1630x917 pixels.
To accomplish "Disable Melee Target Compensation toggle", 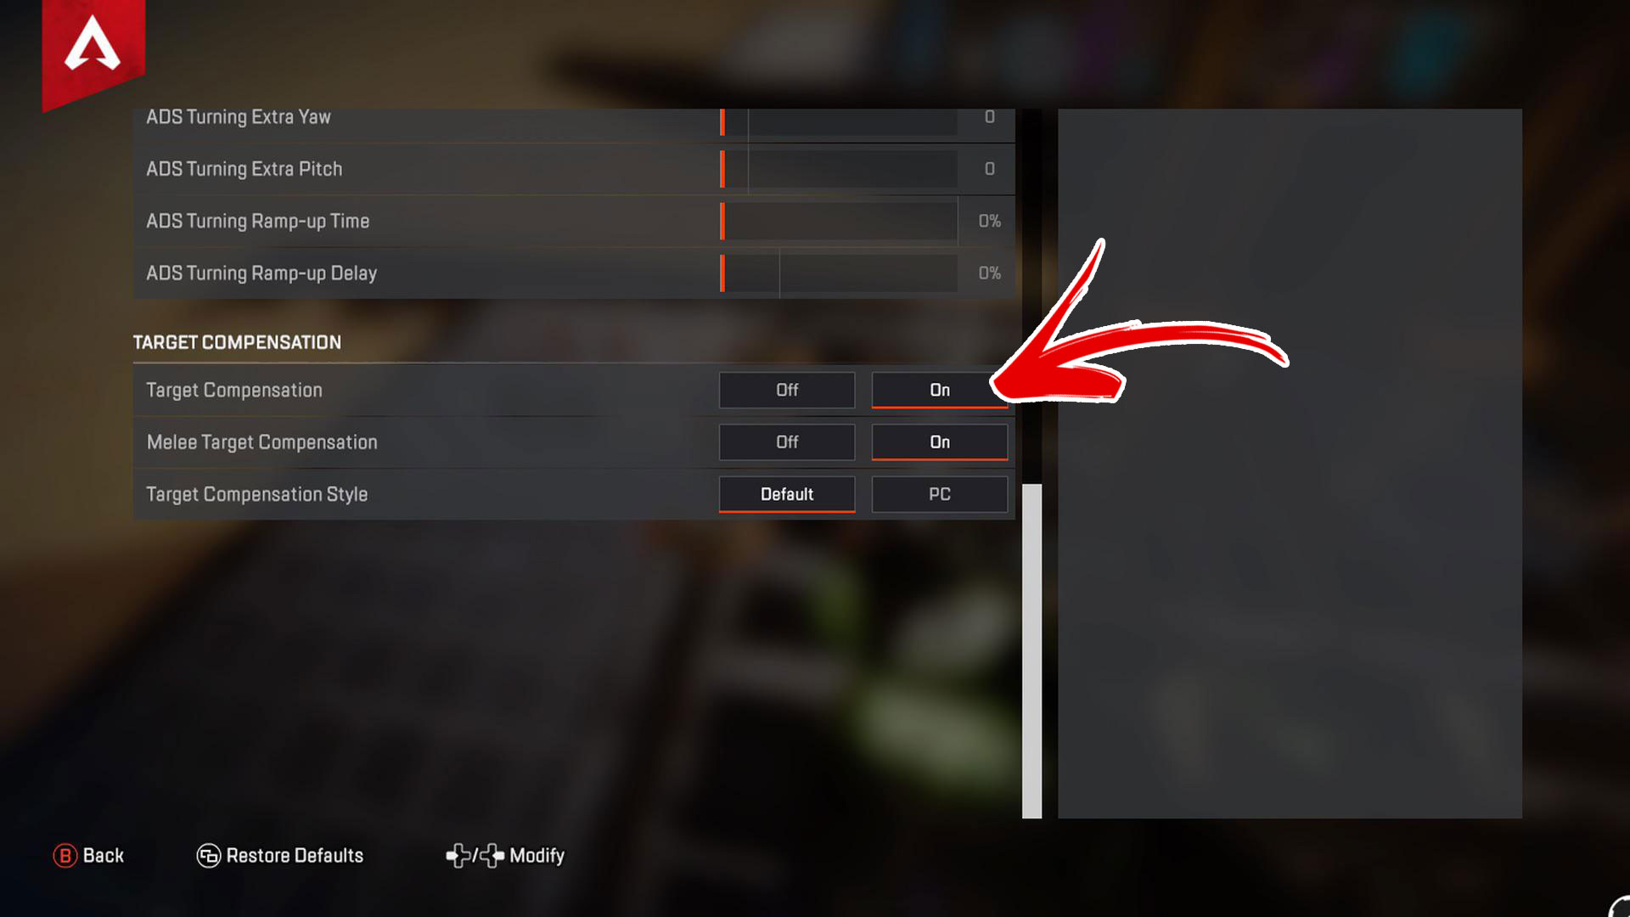I will pos(787,442).
